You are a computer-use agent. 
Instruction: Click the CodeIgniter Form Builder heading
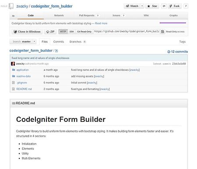click(x=61, y=120)
